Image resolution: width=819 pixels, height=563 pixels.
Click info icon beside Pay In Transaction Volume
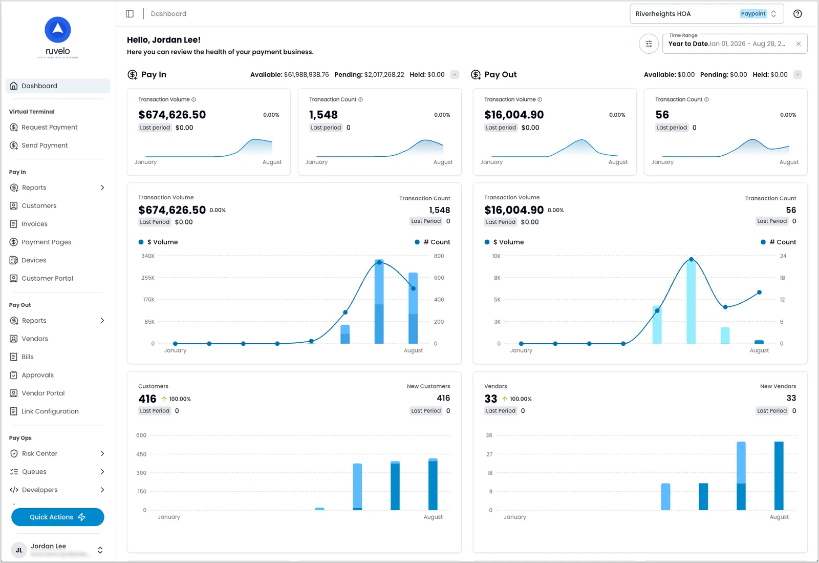(193, 99)
